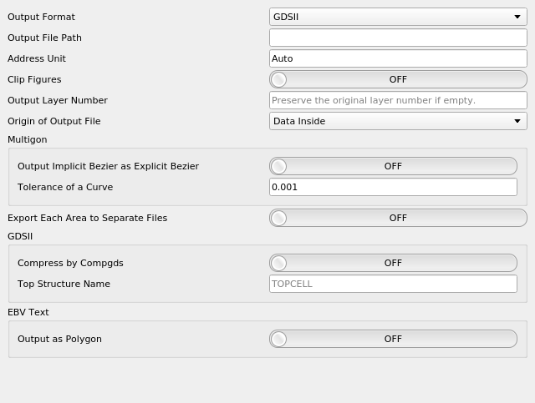
Task: Click the arrow on the Data Inside combo box
Action: pyautogui.click(x=517, y=121)
